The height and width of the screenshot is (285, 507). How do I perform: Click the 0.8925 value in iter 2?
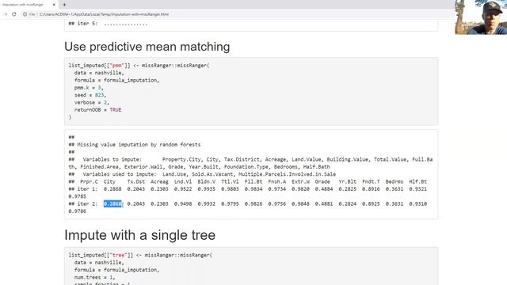[371, 204]
